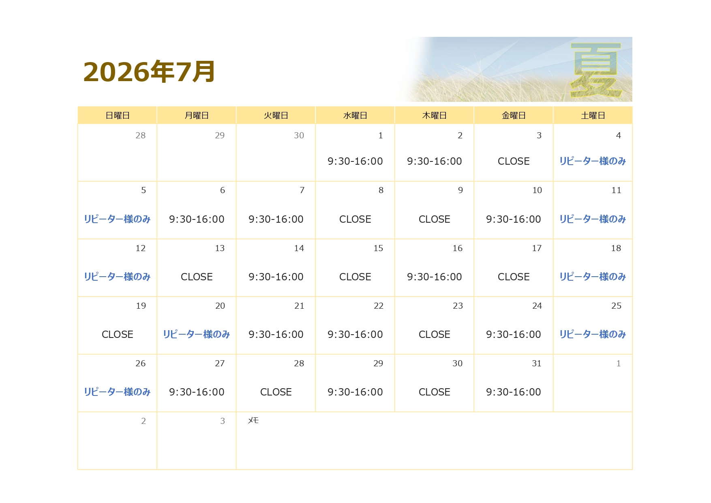This screenshot has height=503, width=711.
Task: Click the 9:30-16:00 entry on July 24
Action: pos(514,335)
